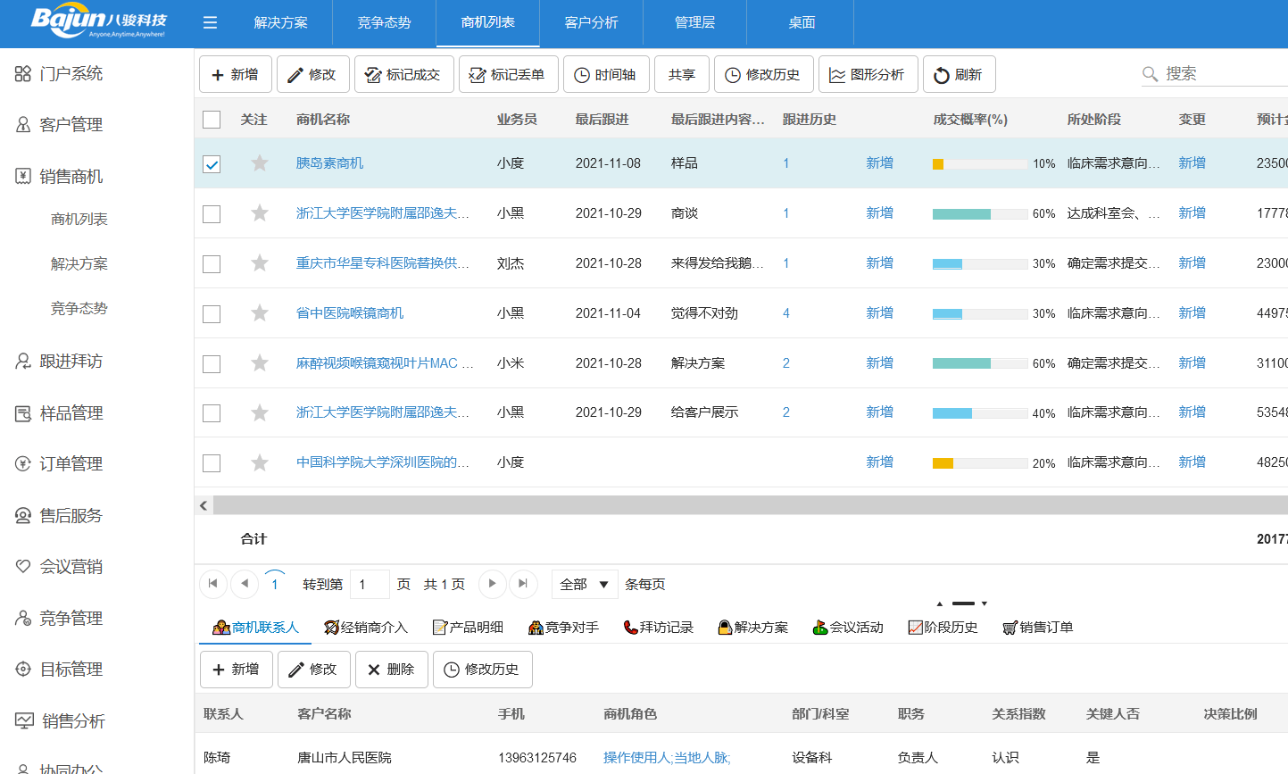Click the hamburger menu icon

[x=210, y=23]
